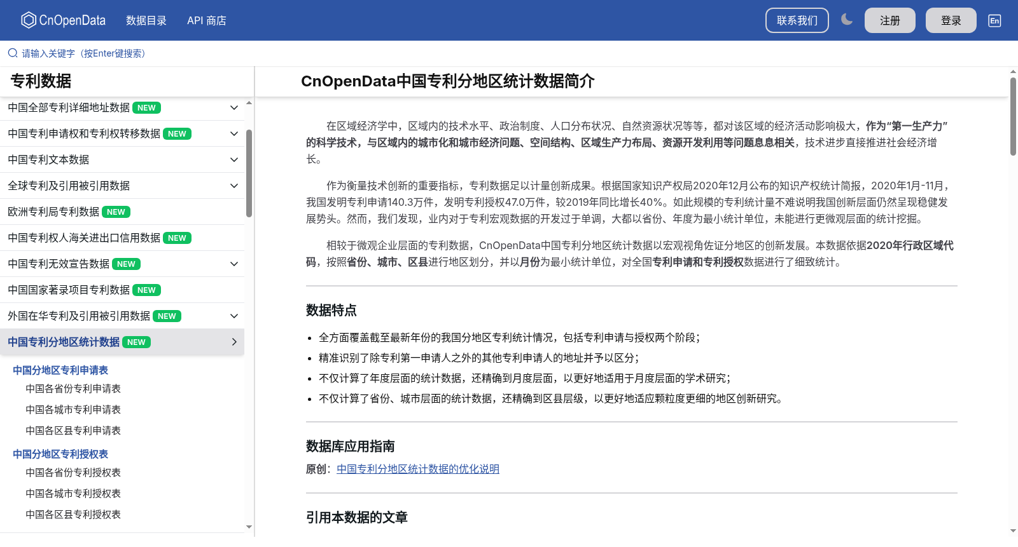
Task: Expand 全球专利及引用被引用数据 chevron
Action: tap(234, 186)
